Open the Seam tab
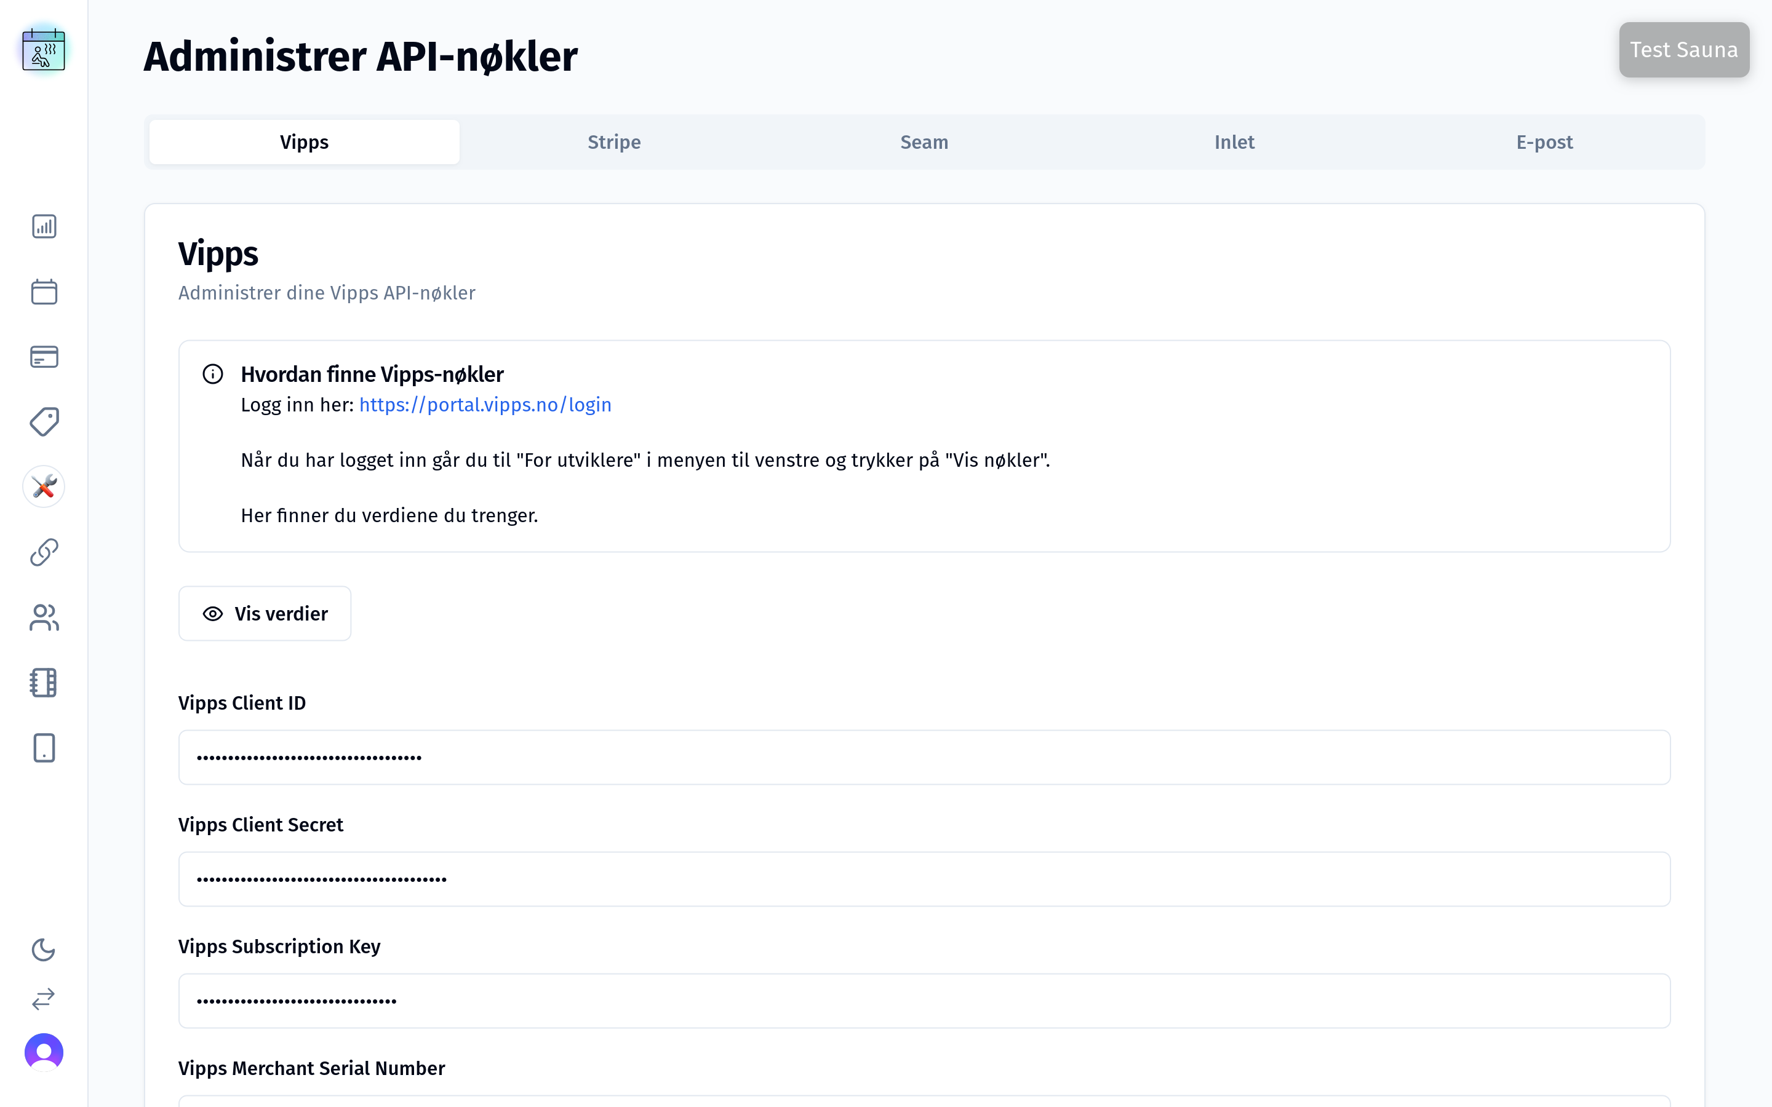 click(924, 141)
